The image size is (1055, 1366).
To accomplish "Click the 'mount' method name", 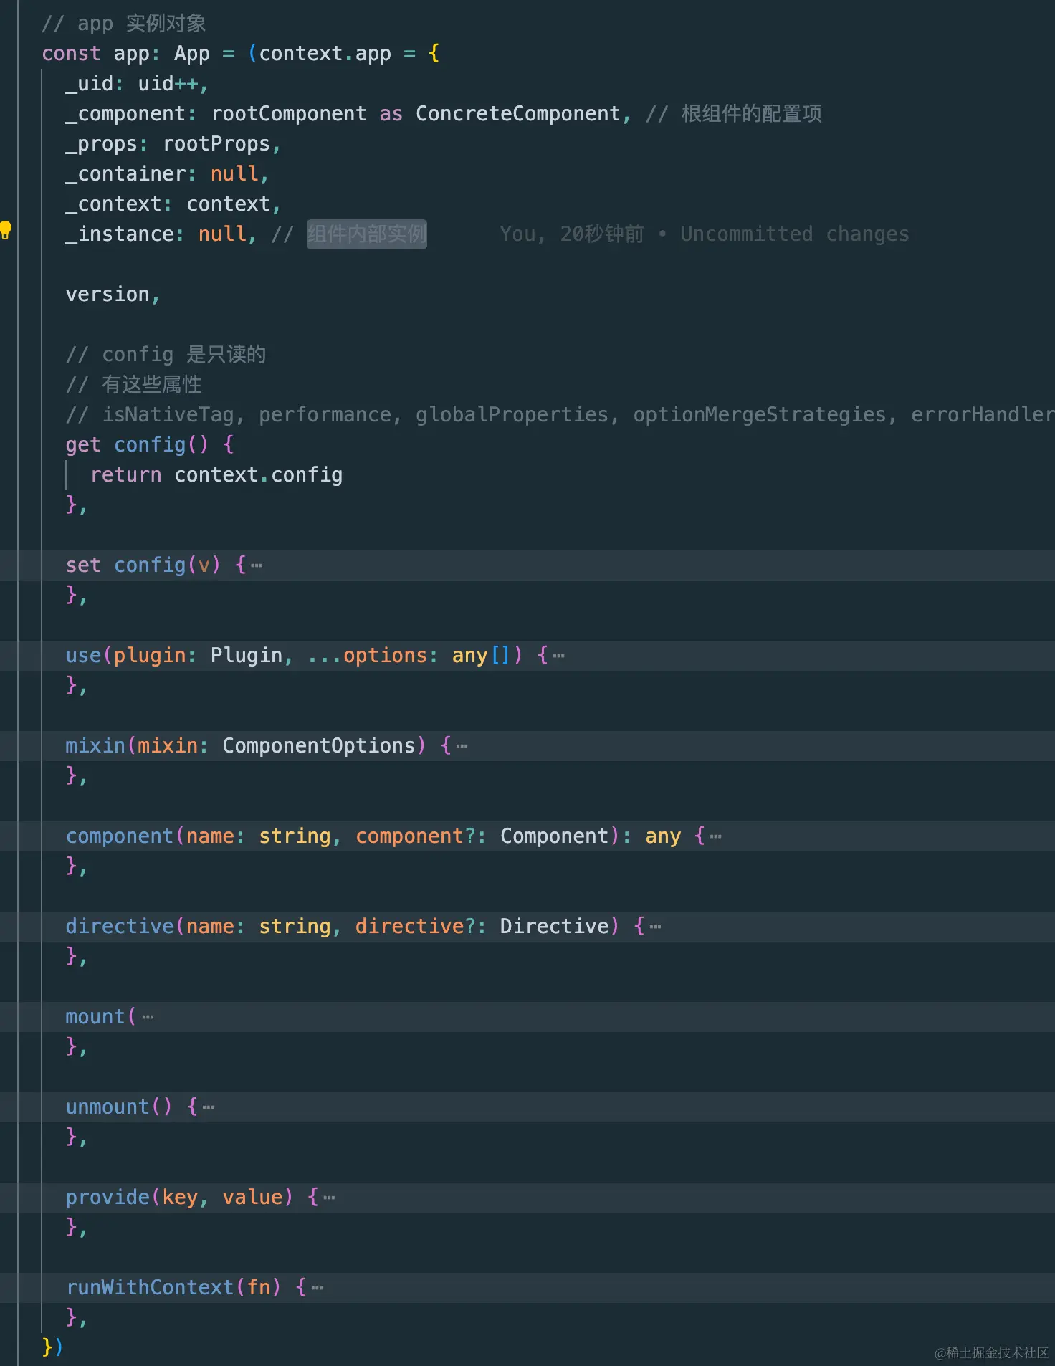I will [x=95, y=1017].
